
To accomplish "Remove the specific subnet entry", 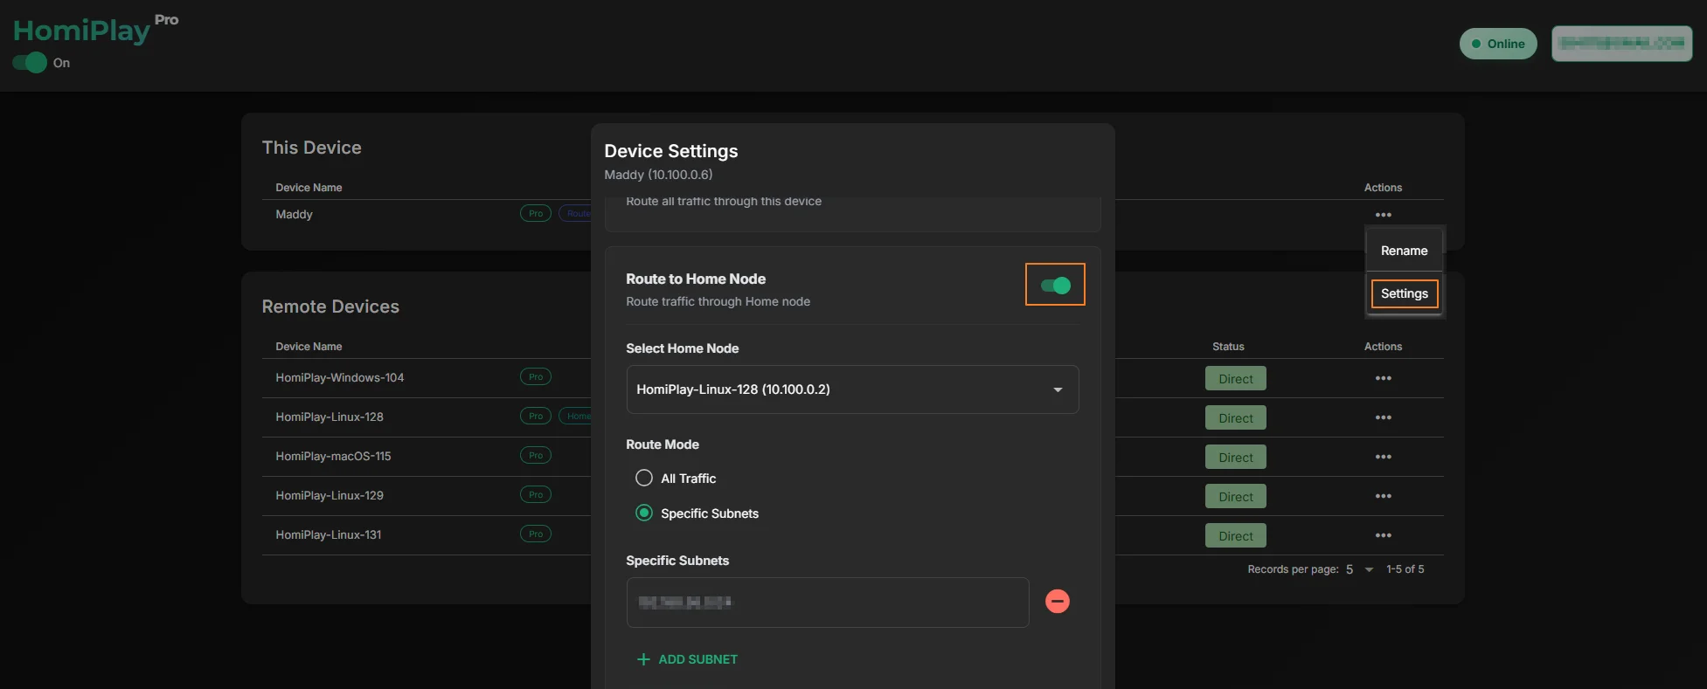I will [1058, 602].
